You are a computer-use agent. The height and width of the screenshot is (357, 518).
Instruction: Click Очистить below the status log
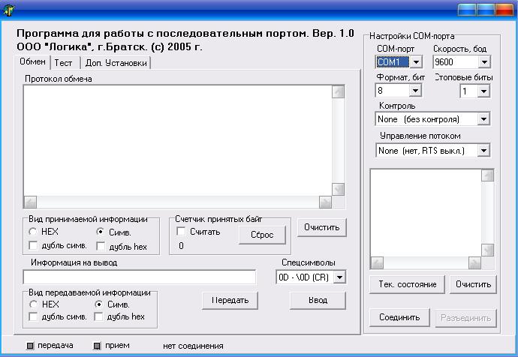[x=473, y=284]
